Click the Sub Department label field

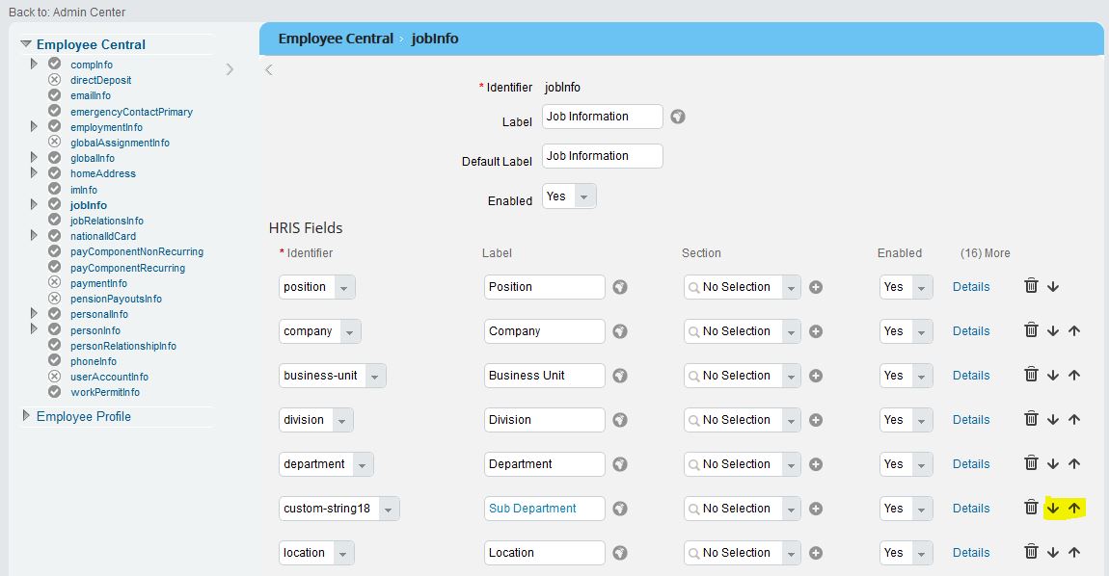tap(545, 509)
